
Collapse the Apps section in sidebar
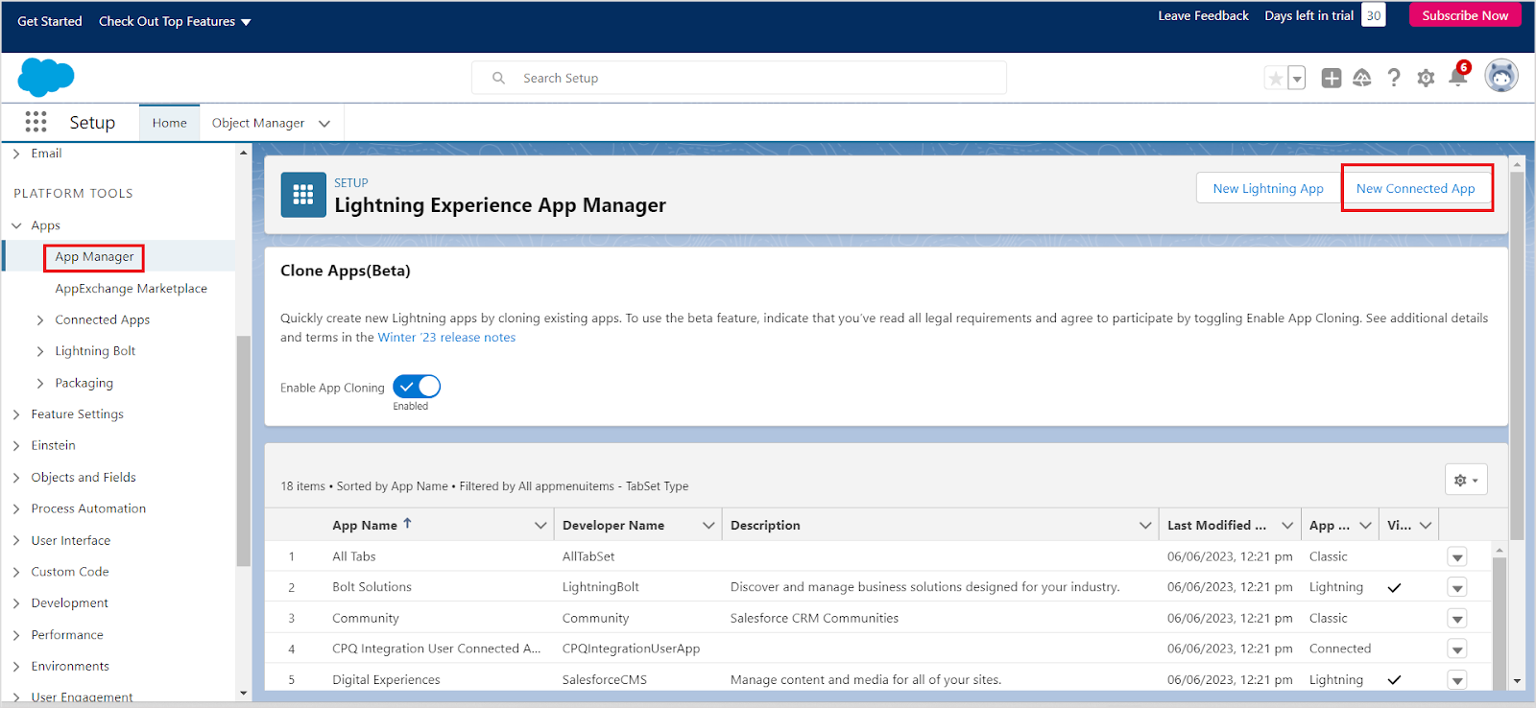pos(16,225)
